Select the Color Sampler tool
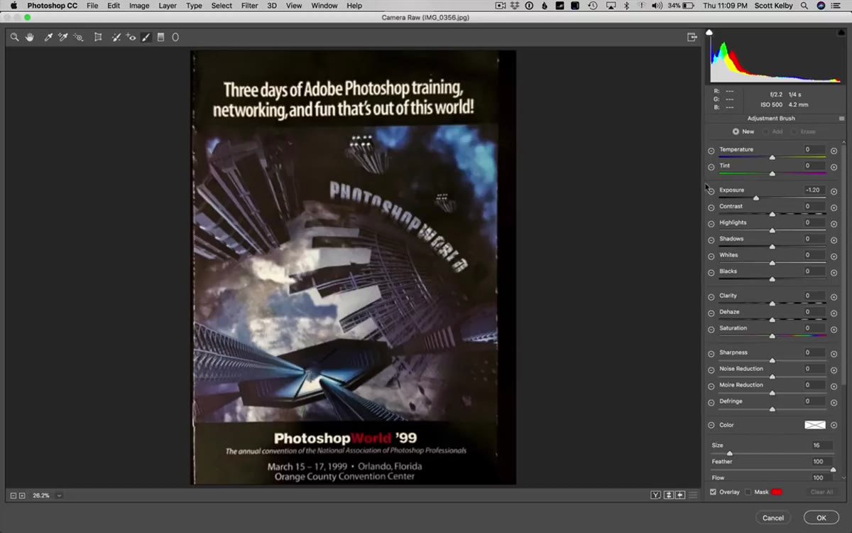This screenshot has height=533, width=852. pyautogui.click(x=63, y=37)
